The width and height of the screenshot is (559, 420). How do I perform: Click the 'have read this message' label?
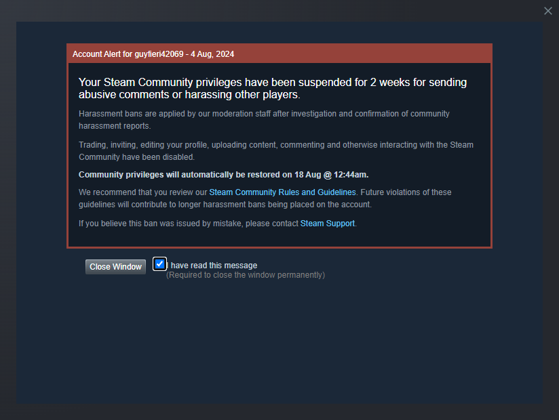click(213, 266)
